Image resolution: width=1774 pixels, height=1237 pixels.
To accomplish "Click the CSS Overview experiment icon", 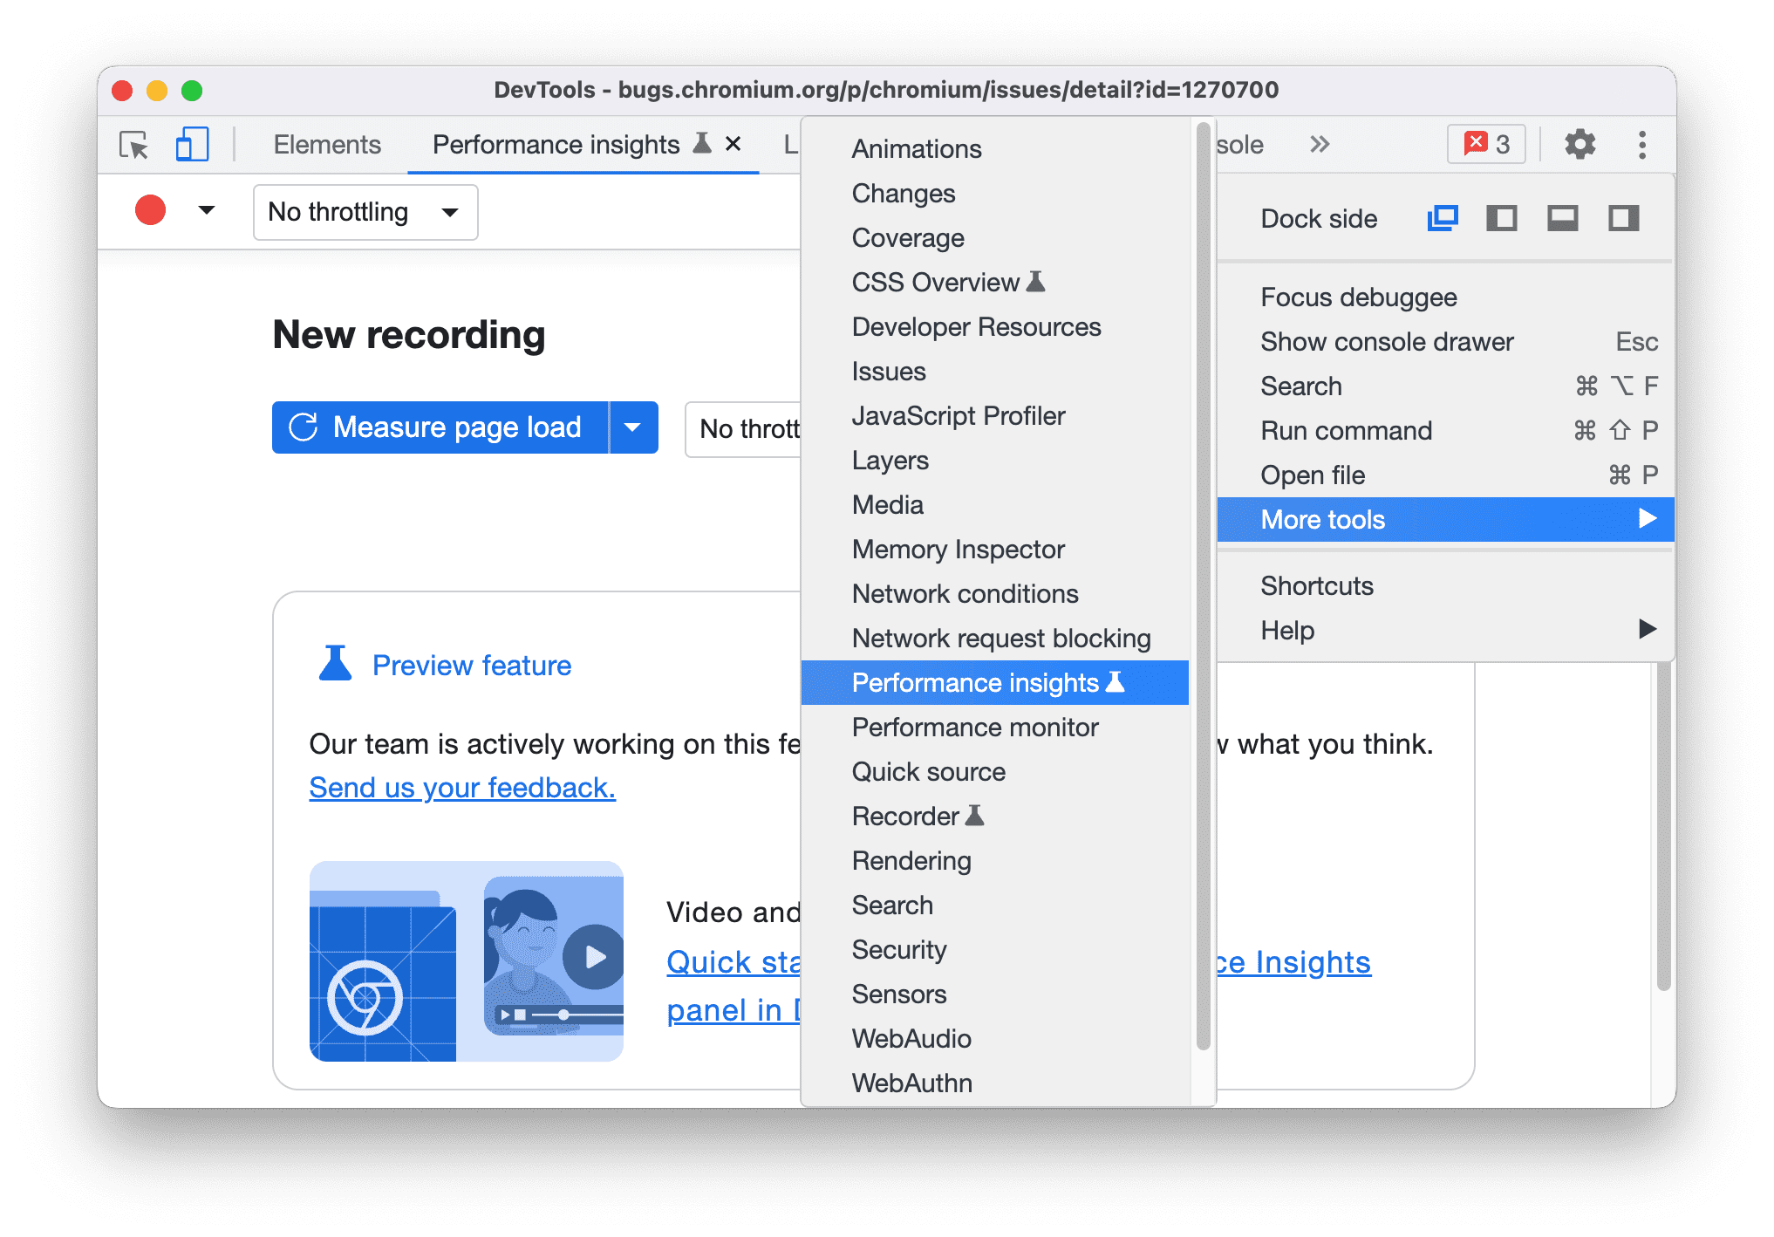I will [x=1038, y=282].
